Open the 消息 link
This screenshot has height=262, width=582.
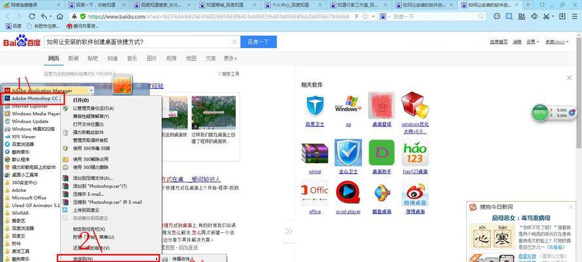pyautogui.click(x=517, y=42)
